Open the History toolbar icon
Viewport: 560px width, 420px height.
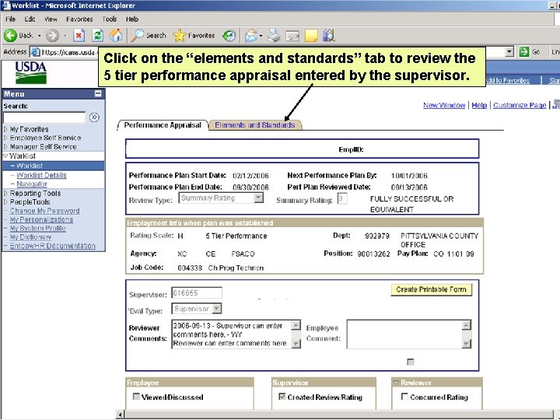(x=229, y=35)
